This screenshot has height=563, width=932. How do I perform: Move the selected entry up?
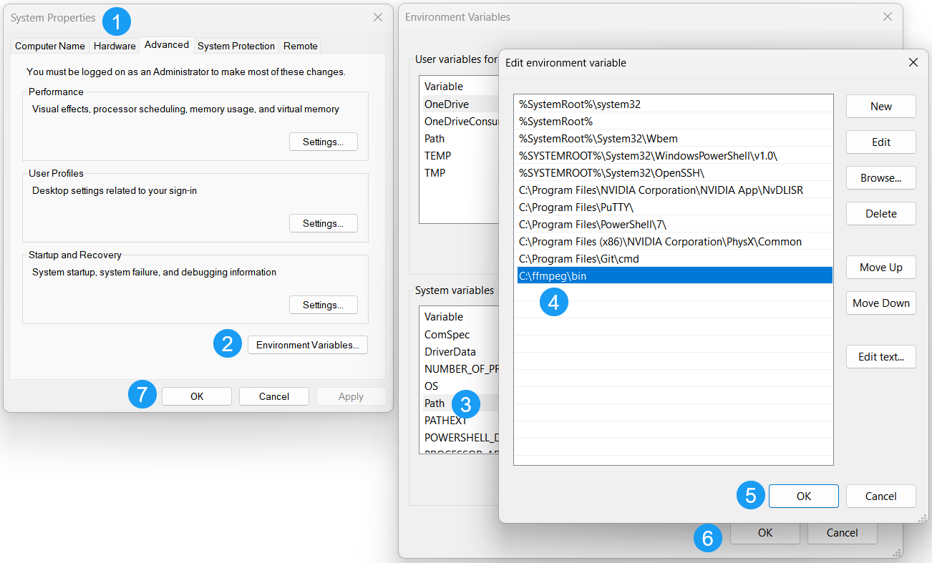click(x=880, y=268)
